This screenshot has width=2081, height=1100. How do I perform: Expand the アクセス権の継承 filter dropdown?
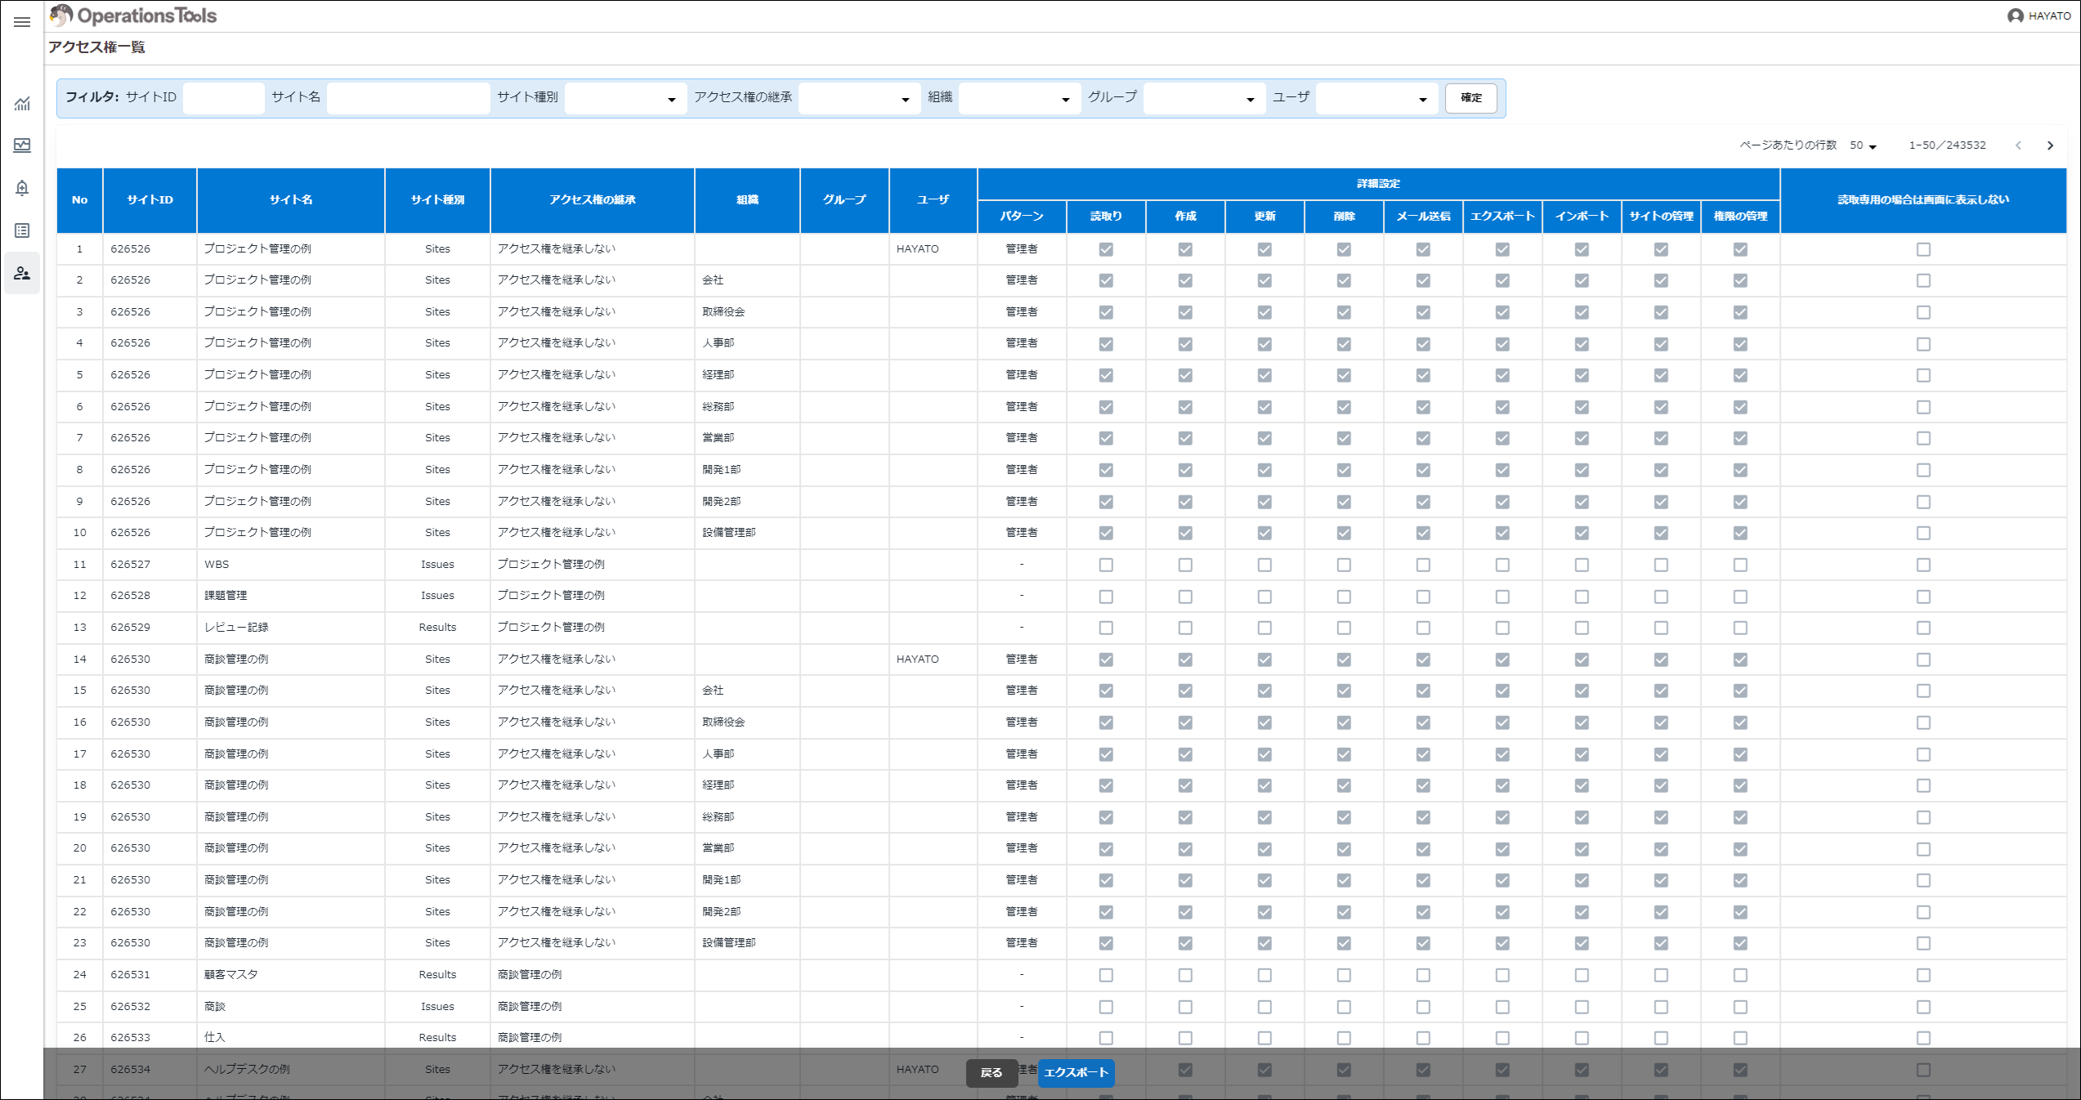(858, 99)
